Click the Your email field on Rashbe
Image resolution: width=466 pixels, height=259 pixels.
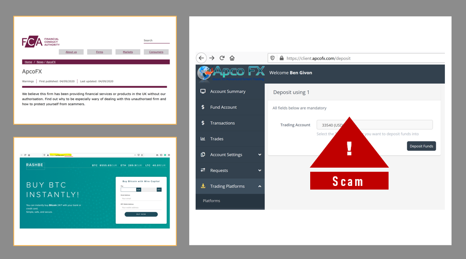(141, 199)
